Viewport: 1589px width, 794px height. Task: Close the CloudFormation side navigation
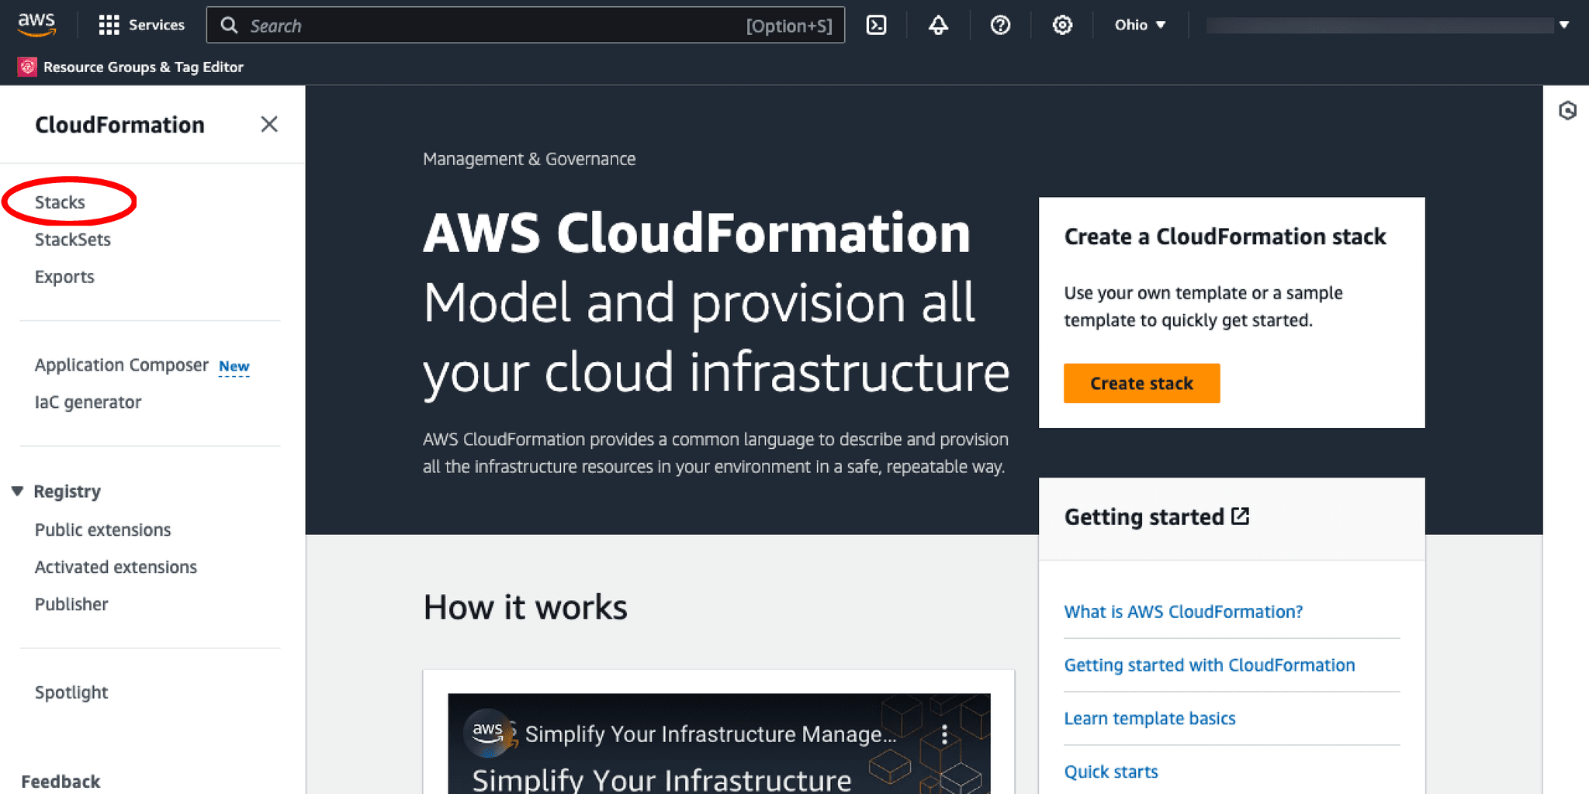(x=269, y=124)
